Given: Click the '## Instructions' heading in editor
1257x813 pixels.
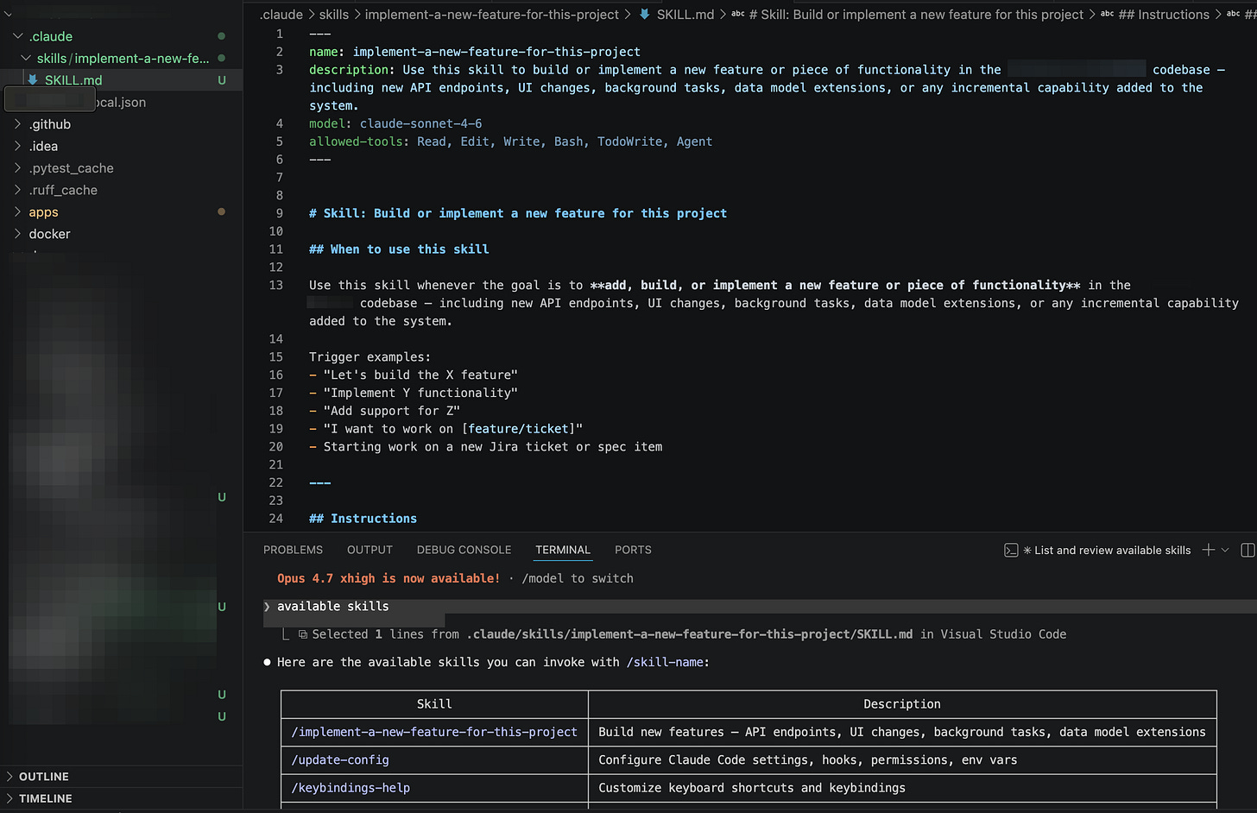Looking at the screenshot, I should pos(363,519).
